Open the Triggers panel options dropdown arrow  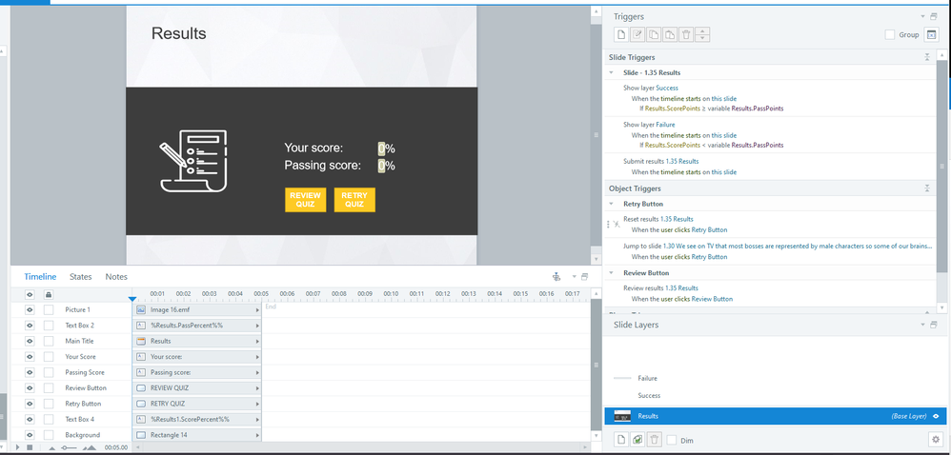922,16
